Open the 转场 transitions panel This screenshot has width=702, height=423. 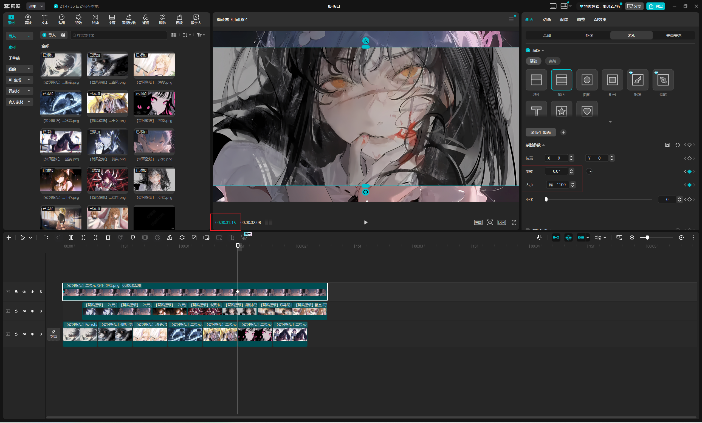click(95, 19)
